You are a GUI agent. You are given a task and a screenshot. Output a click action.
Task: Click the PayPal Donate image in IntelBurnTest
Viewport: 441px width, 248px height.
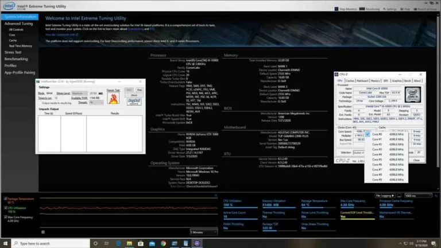tap(134, 102)
